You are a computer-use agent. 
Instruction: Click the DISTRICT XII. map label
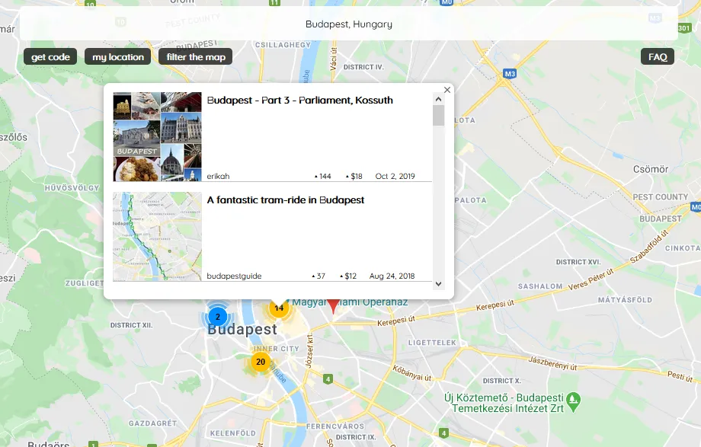[131, 325]
